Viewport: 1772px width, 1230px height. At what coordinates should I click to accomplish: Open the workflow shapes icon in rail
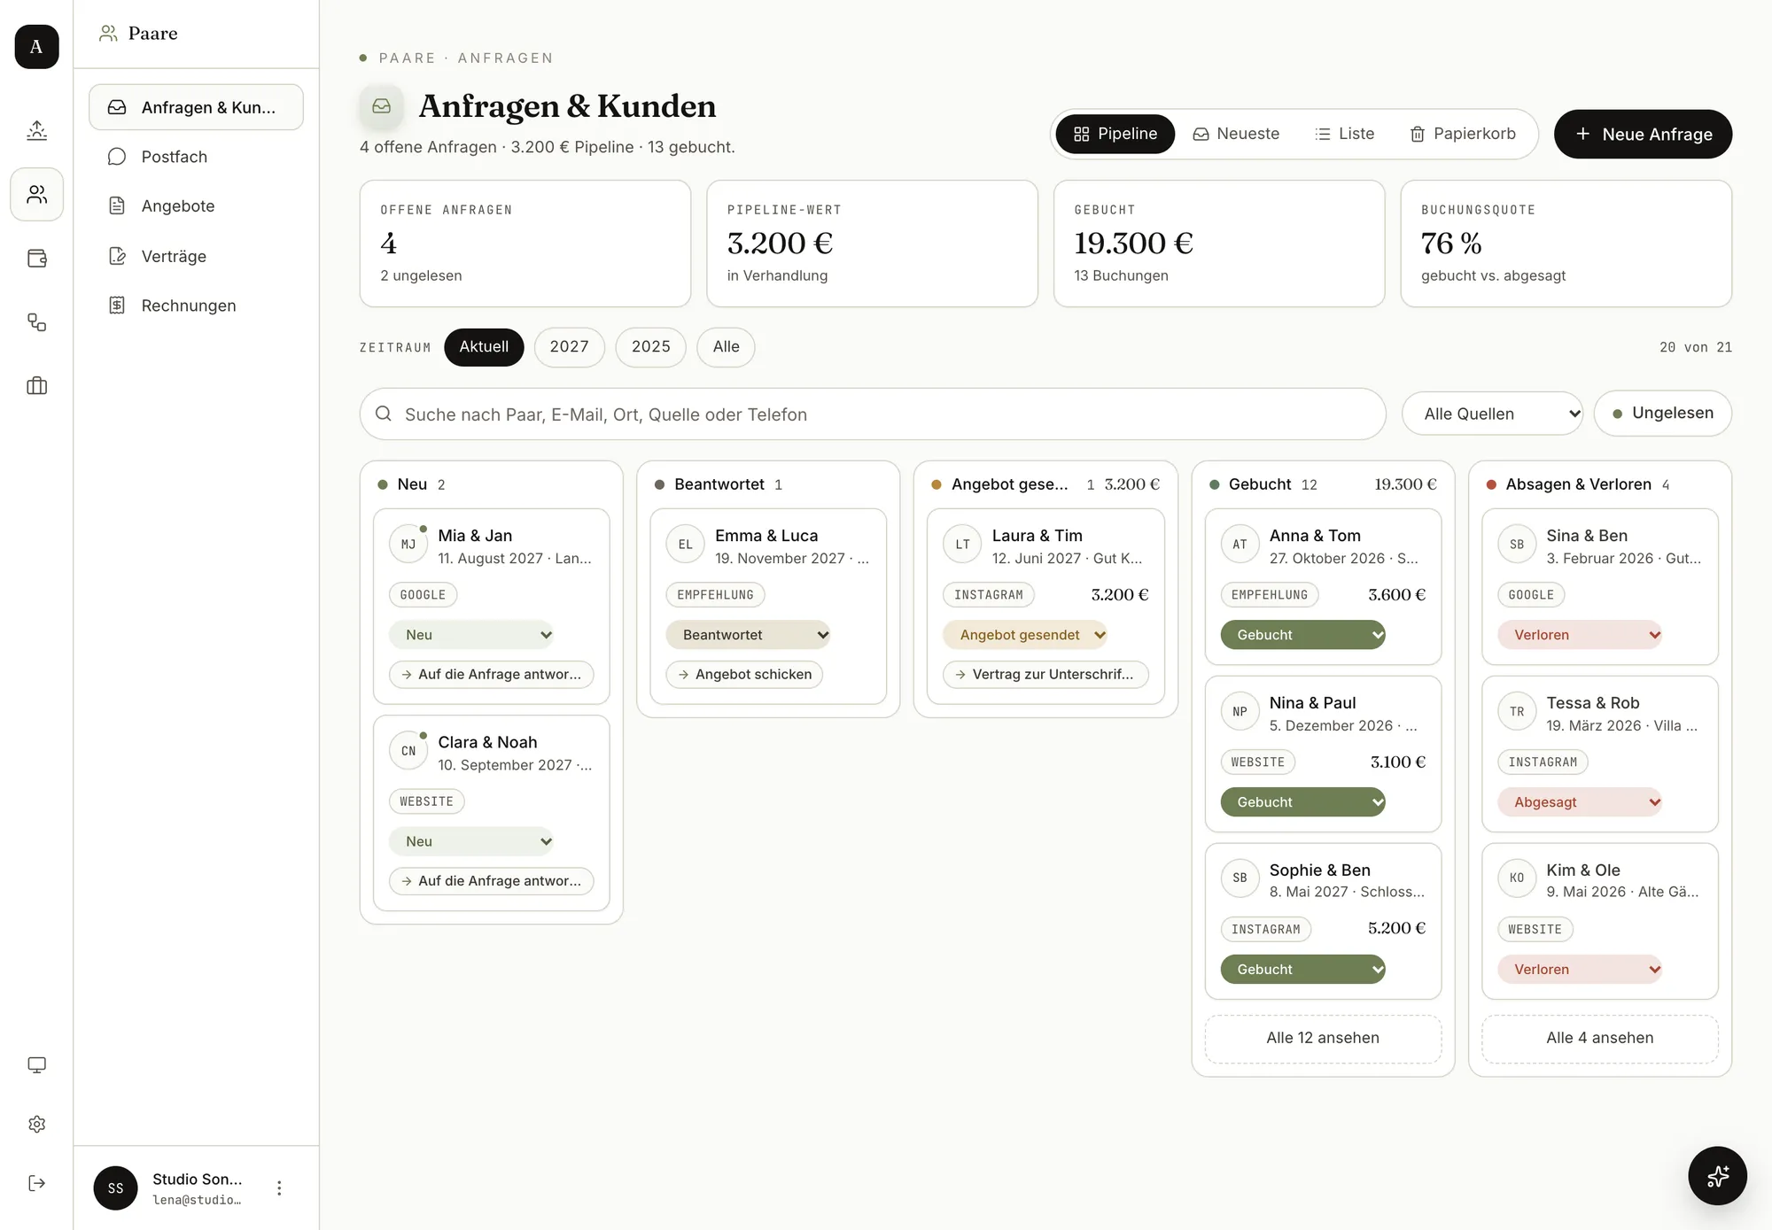click(36, 322)
